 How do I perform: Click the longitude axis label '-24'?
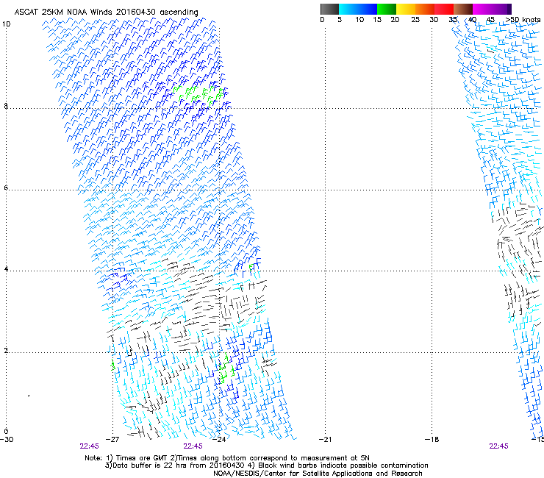(219, 439)
